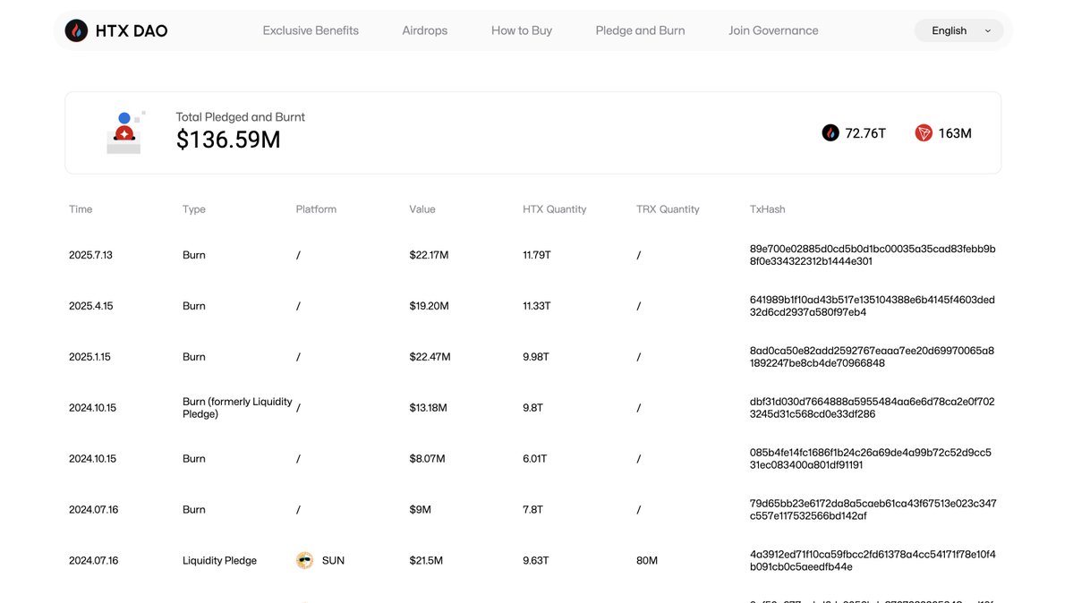This screenshot has height=603, width=1073.
Task: Click the Burn type in the 2025.7.13 row
Action: click(193, 255)
